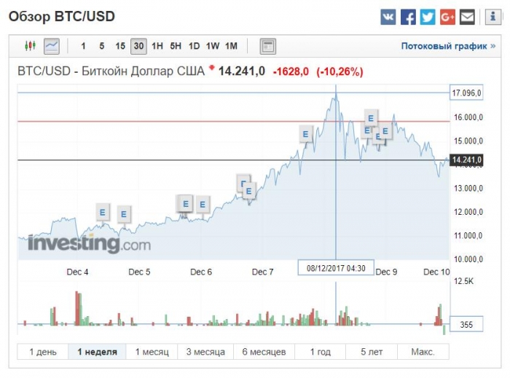Share chart on Twitter icon
Image resolution: width=510 pixels, height=378 pixels.
pyautogui.click(x=428, y=17)
